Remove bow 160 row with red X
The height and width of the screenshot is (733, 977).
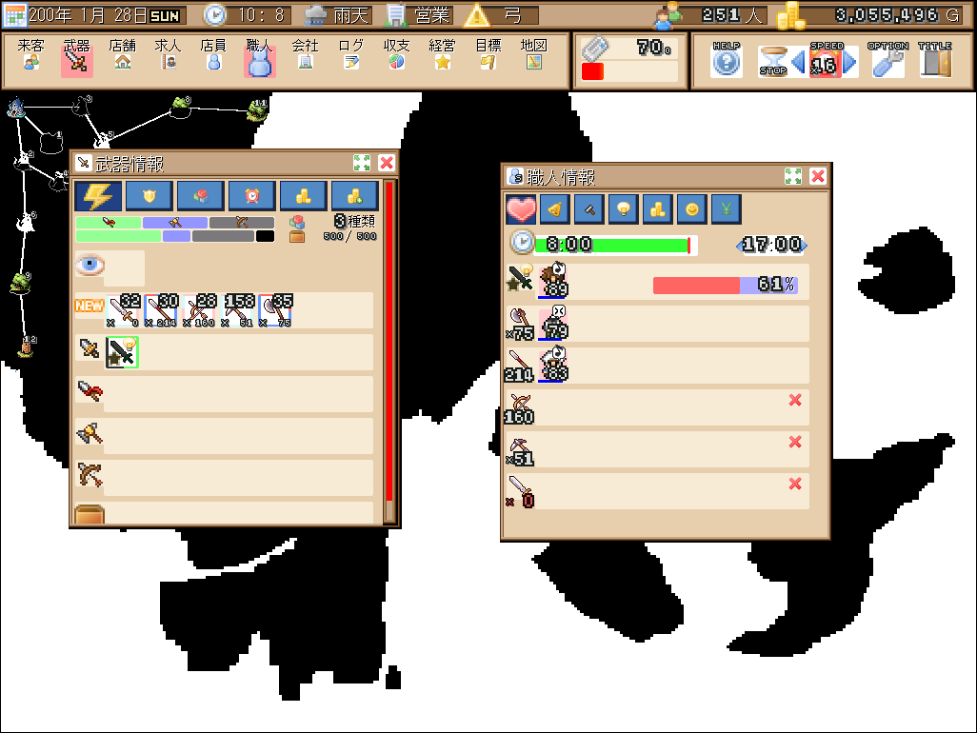coord(795,400)
